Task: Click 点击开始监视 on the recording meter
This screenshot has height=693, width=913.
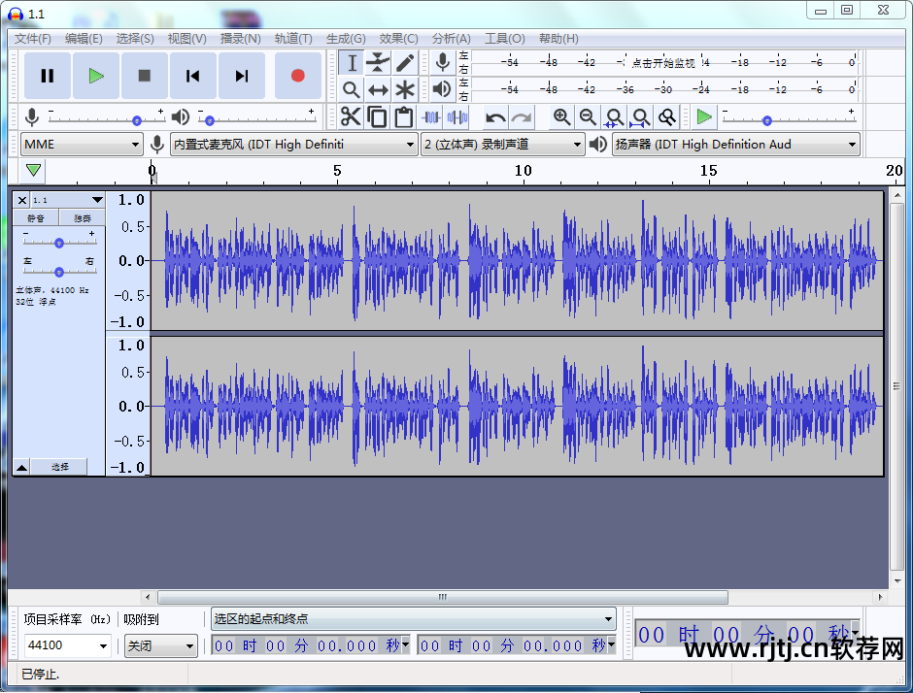Action: tap(663, 63)
